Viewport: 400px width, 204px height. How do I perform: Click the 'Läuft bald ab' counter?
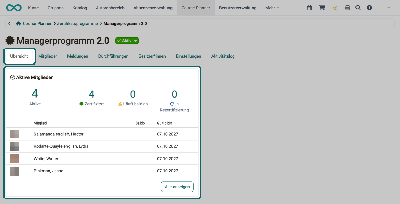tap(133, 98)
